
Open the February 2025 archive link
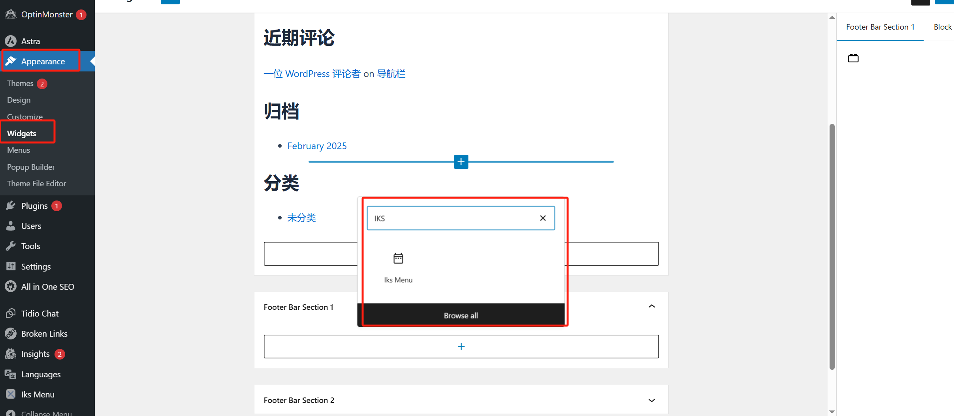pos(317,146)
